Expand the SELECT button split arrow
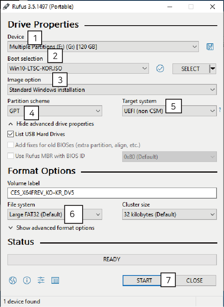The width and height of the screenshot is (224, 307). pyautogui.click(x=213, y=69)
